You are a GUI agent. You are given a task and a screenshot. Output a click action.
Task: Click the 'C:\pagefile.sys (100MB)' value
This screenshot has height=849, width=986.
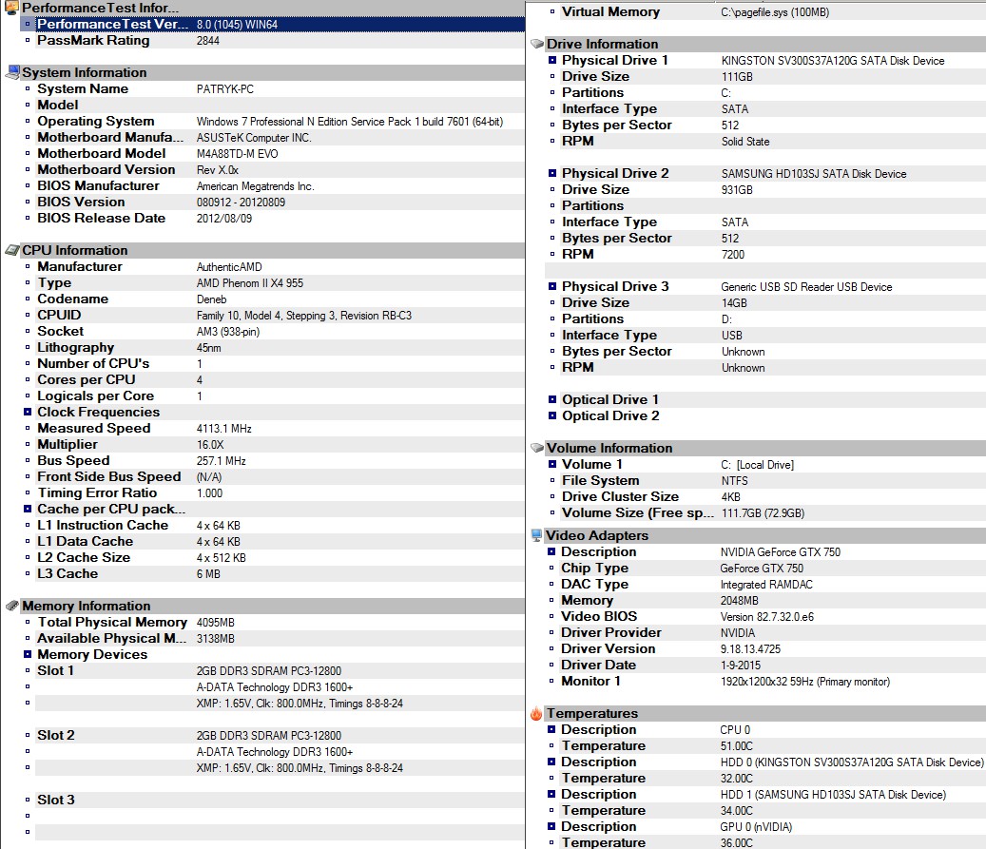(x=775, y=12)
